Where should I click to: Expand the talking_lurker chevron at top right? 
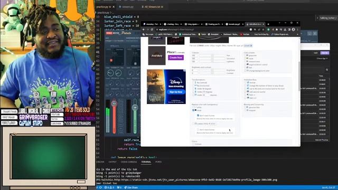[x=317, y=18]
